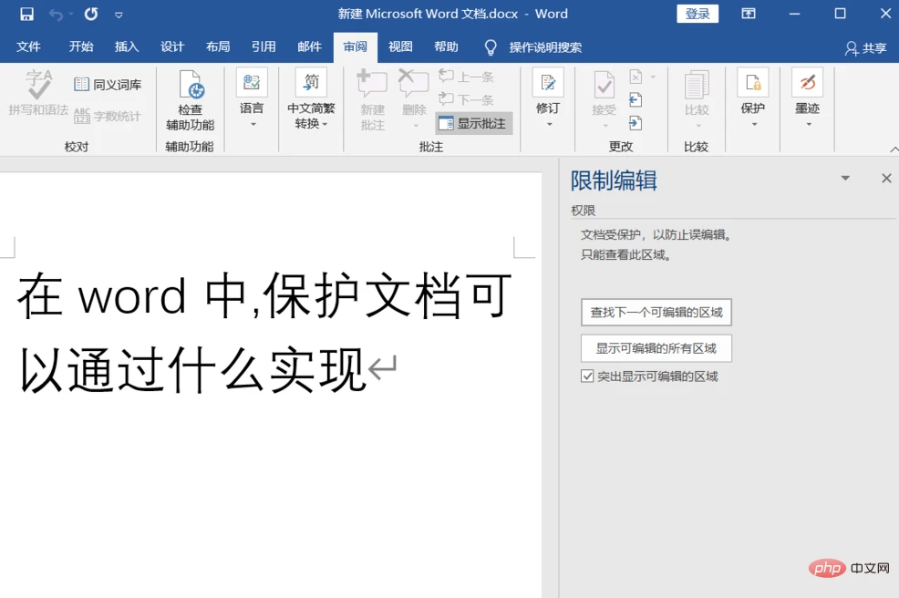This screenshot has height=598, width=899.
Task: Click next change icon in 更改 group
Action: [635, 123]
